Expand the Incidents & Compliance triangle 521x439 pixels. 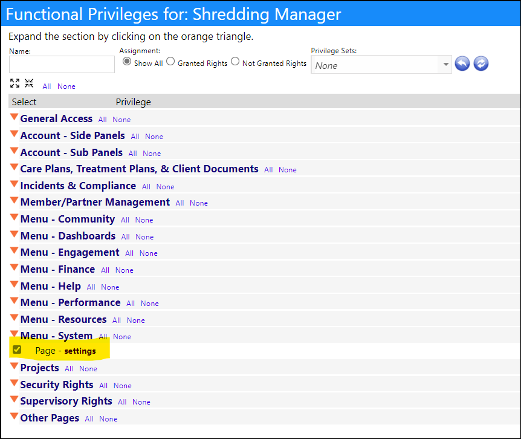click(x=14, y=184)
